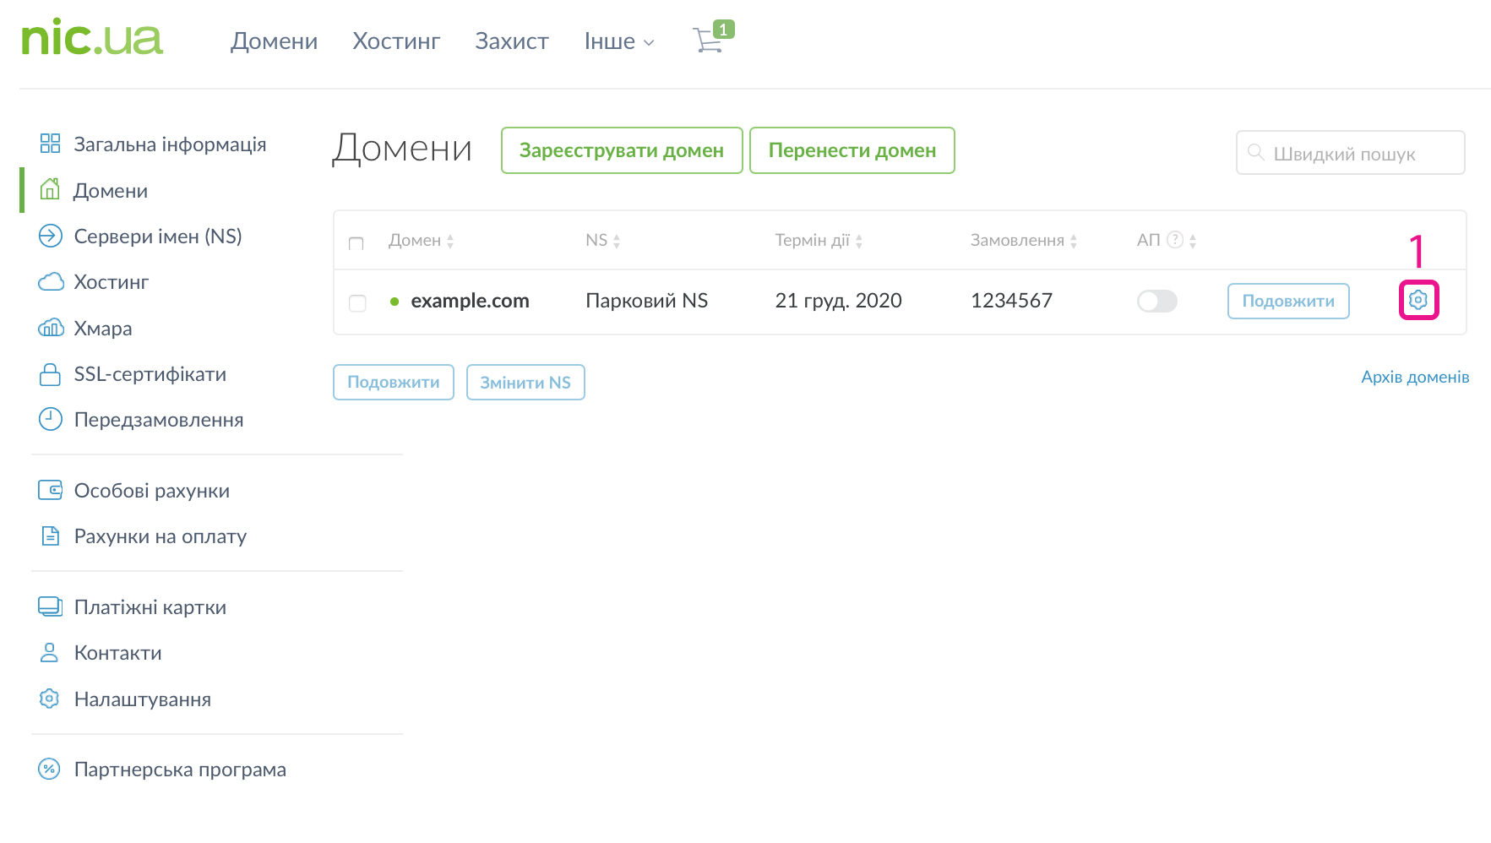Open Особові рахунки via wallet icon
1491x843 pixels.
click(x=51, y=490)
